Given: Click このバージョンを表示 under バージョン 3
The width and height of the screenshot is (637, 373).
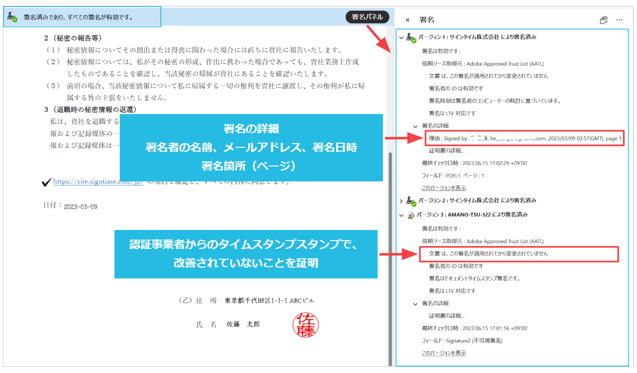Looking at the screenshot, I should 443,353.
